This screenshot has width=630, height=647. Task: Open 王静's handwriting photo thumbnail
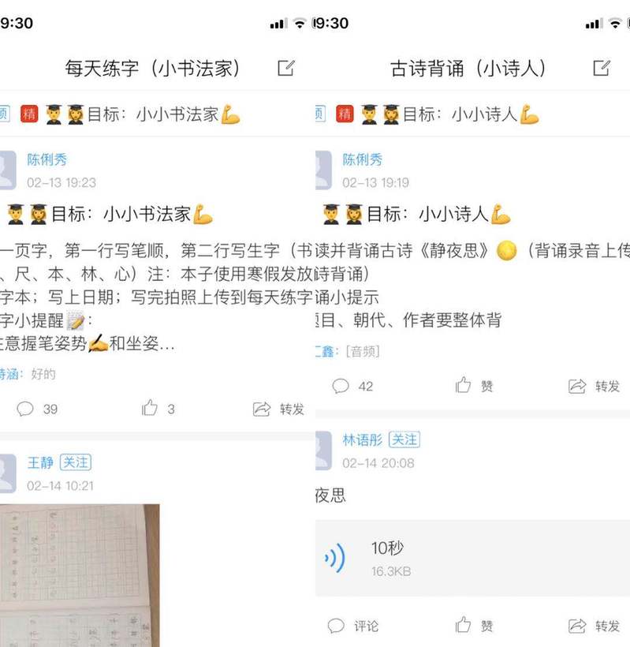[x=80, y=576]
